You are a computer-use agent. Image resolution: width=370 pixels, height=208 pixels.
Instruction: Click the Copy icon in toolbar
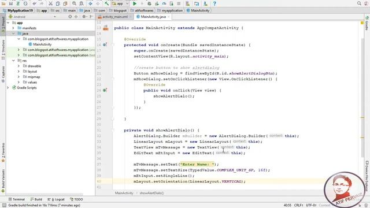tap(58, 3)
